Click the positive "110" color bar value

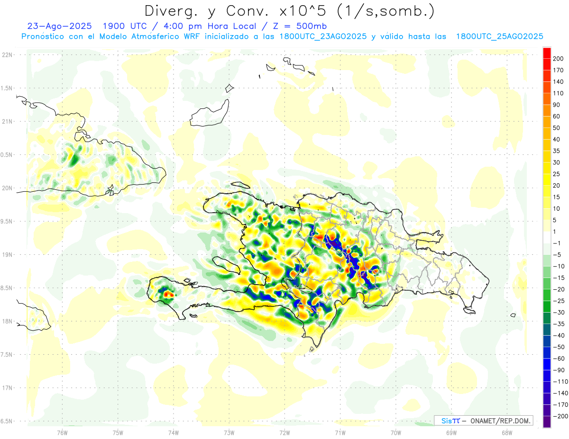tap(558, 93)
